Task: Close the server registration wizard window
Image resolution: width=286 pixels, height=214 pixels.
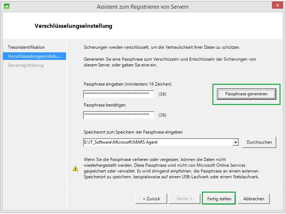Action: tap(277, 5)
